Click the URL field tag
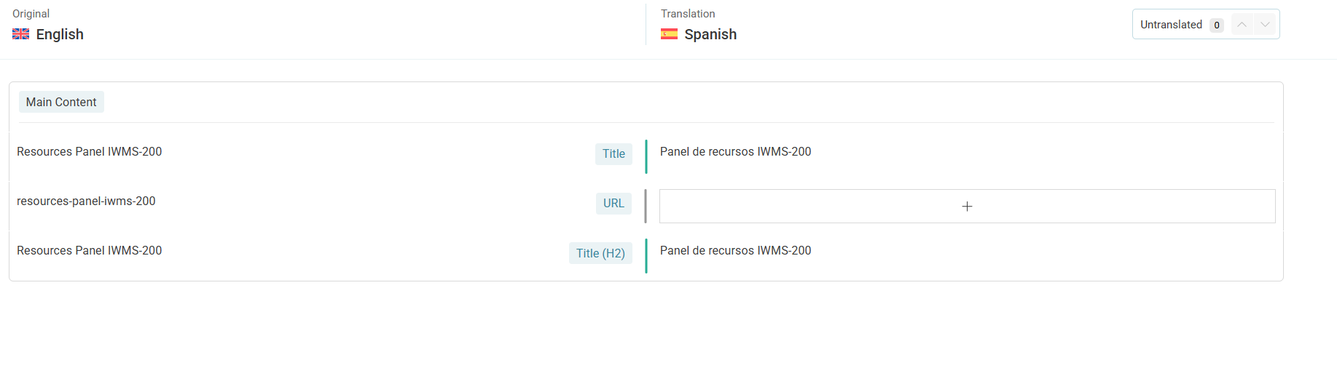This screenshot has width=1337, height=376. (613, 204)
